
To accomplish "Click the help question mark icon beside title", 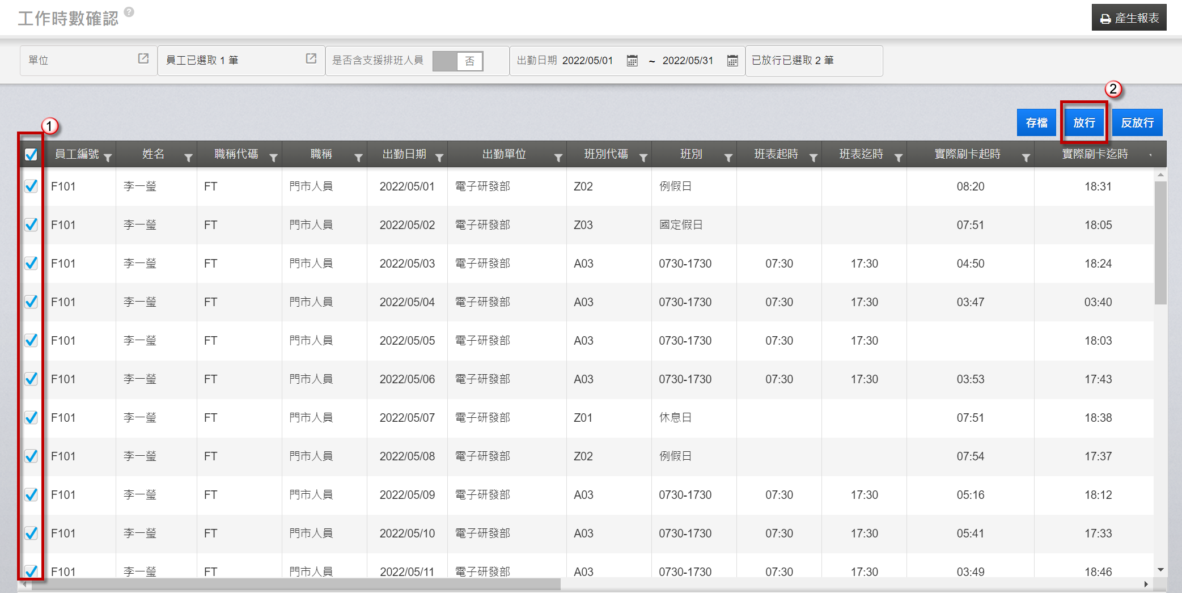I will [129, 12].
